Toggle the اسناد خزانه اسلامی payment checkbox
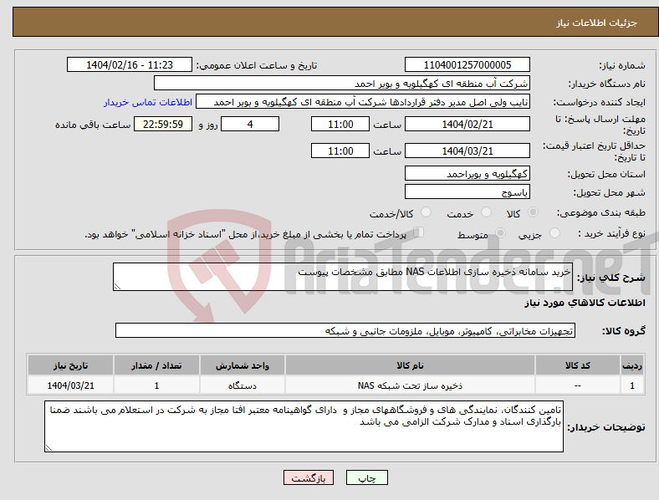 [419, 232]
